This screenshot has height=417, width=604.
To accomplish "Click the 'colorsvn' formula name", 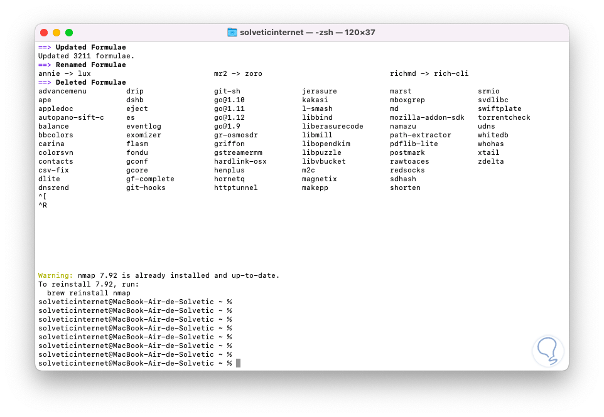I will (x=56, y=153).
